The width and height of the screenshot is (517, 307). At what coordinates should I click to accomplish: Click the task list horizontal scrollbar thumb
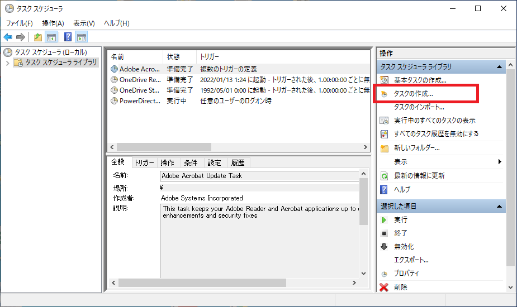click(164, 147)
